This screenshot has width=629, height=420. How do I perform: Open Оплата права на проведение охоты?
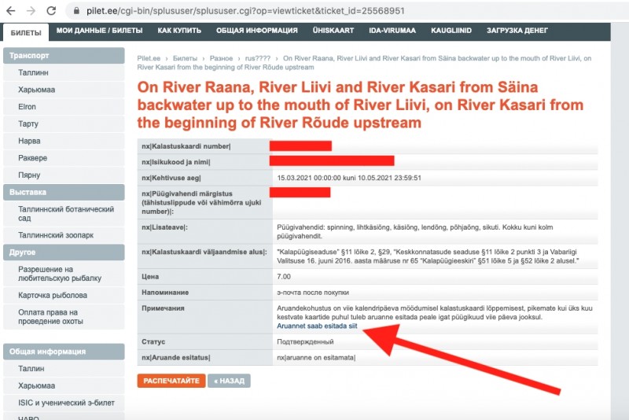pos(50,316)
